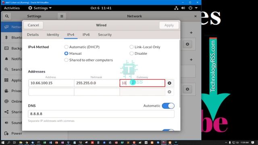Viewport: 258px width, 145px height.
Task: Toggle the DNS Automatic switch
Action: pyautogui.click(x=168, y=106)
